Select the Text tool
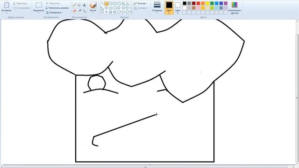 [x=84, y=5]
